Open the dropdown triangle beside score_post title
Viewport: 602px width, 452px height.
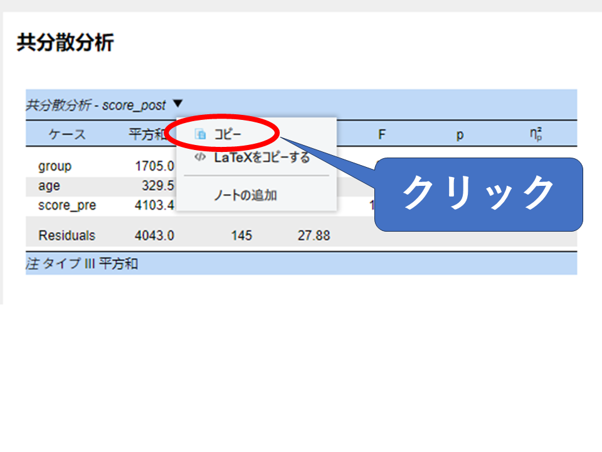click(x=177, y=104)
